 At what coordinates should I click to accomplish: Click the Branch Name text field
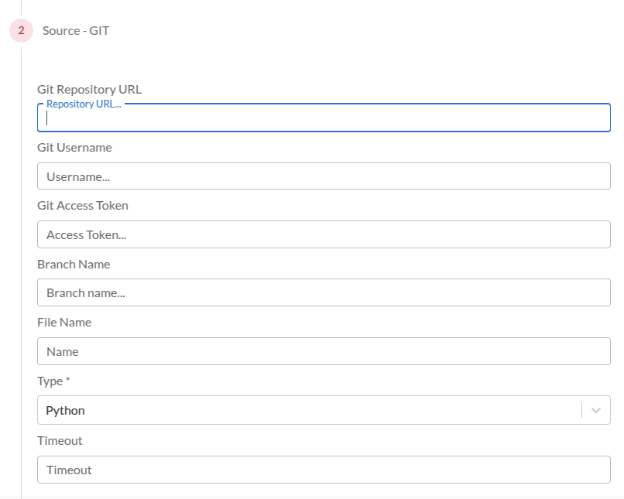(324, 293)
